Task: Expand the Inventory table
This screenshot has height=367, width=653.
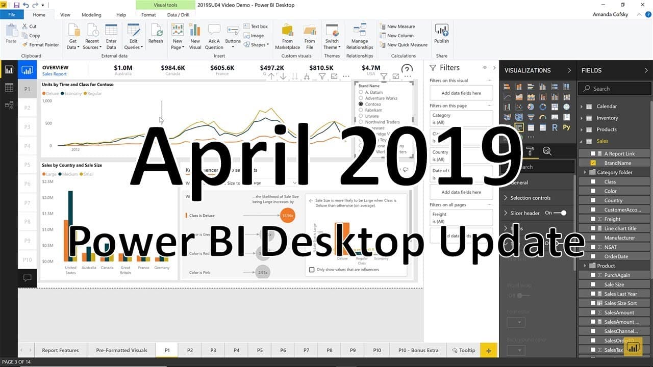Action: (582, 118)
